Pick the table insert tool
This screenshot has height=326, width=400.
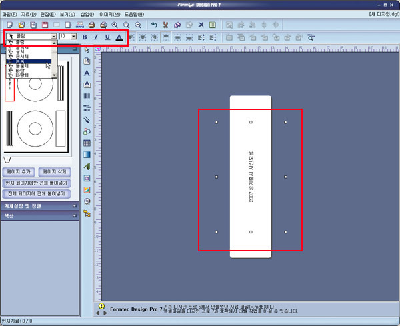pos(87,143)
